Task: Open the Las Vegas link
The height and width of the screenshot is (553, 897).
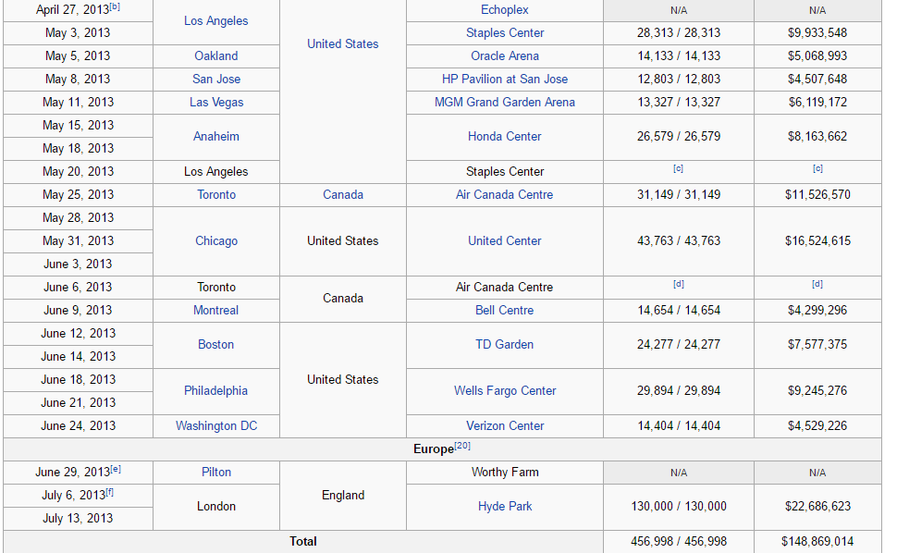Action: 216,103
